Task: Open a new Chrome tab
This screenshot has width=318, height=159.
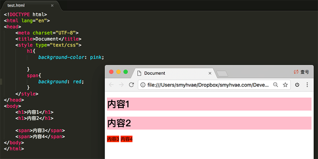Action: (222, 74)
